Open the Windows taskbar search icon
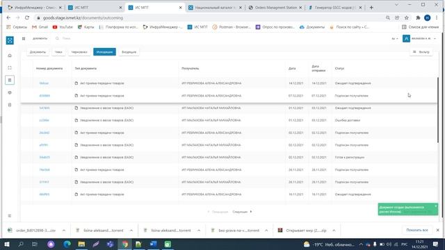 [x=21, y=244]
